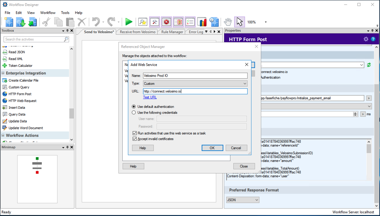This screenshot has width=380, height=216.
Task: Open the Tools menu
Action: coord(65,13)
